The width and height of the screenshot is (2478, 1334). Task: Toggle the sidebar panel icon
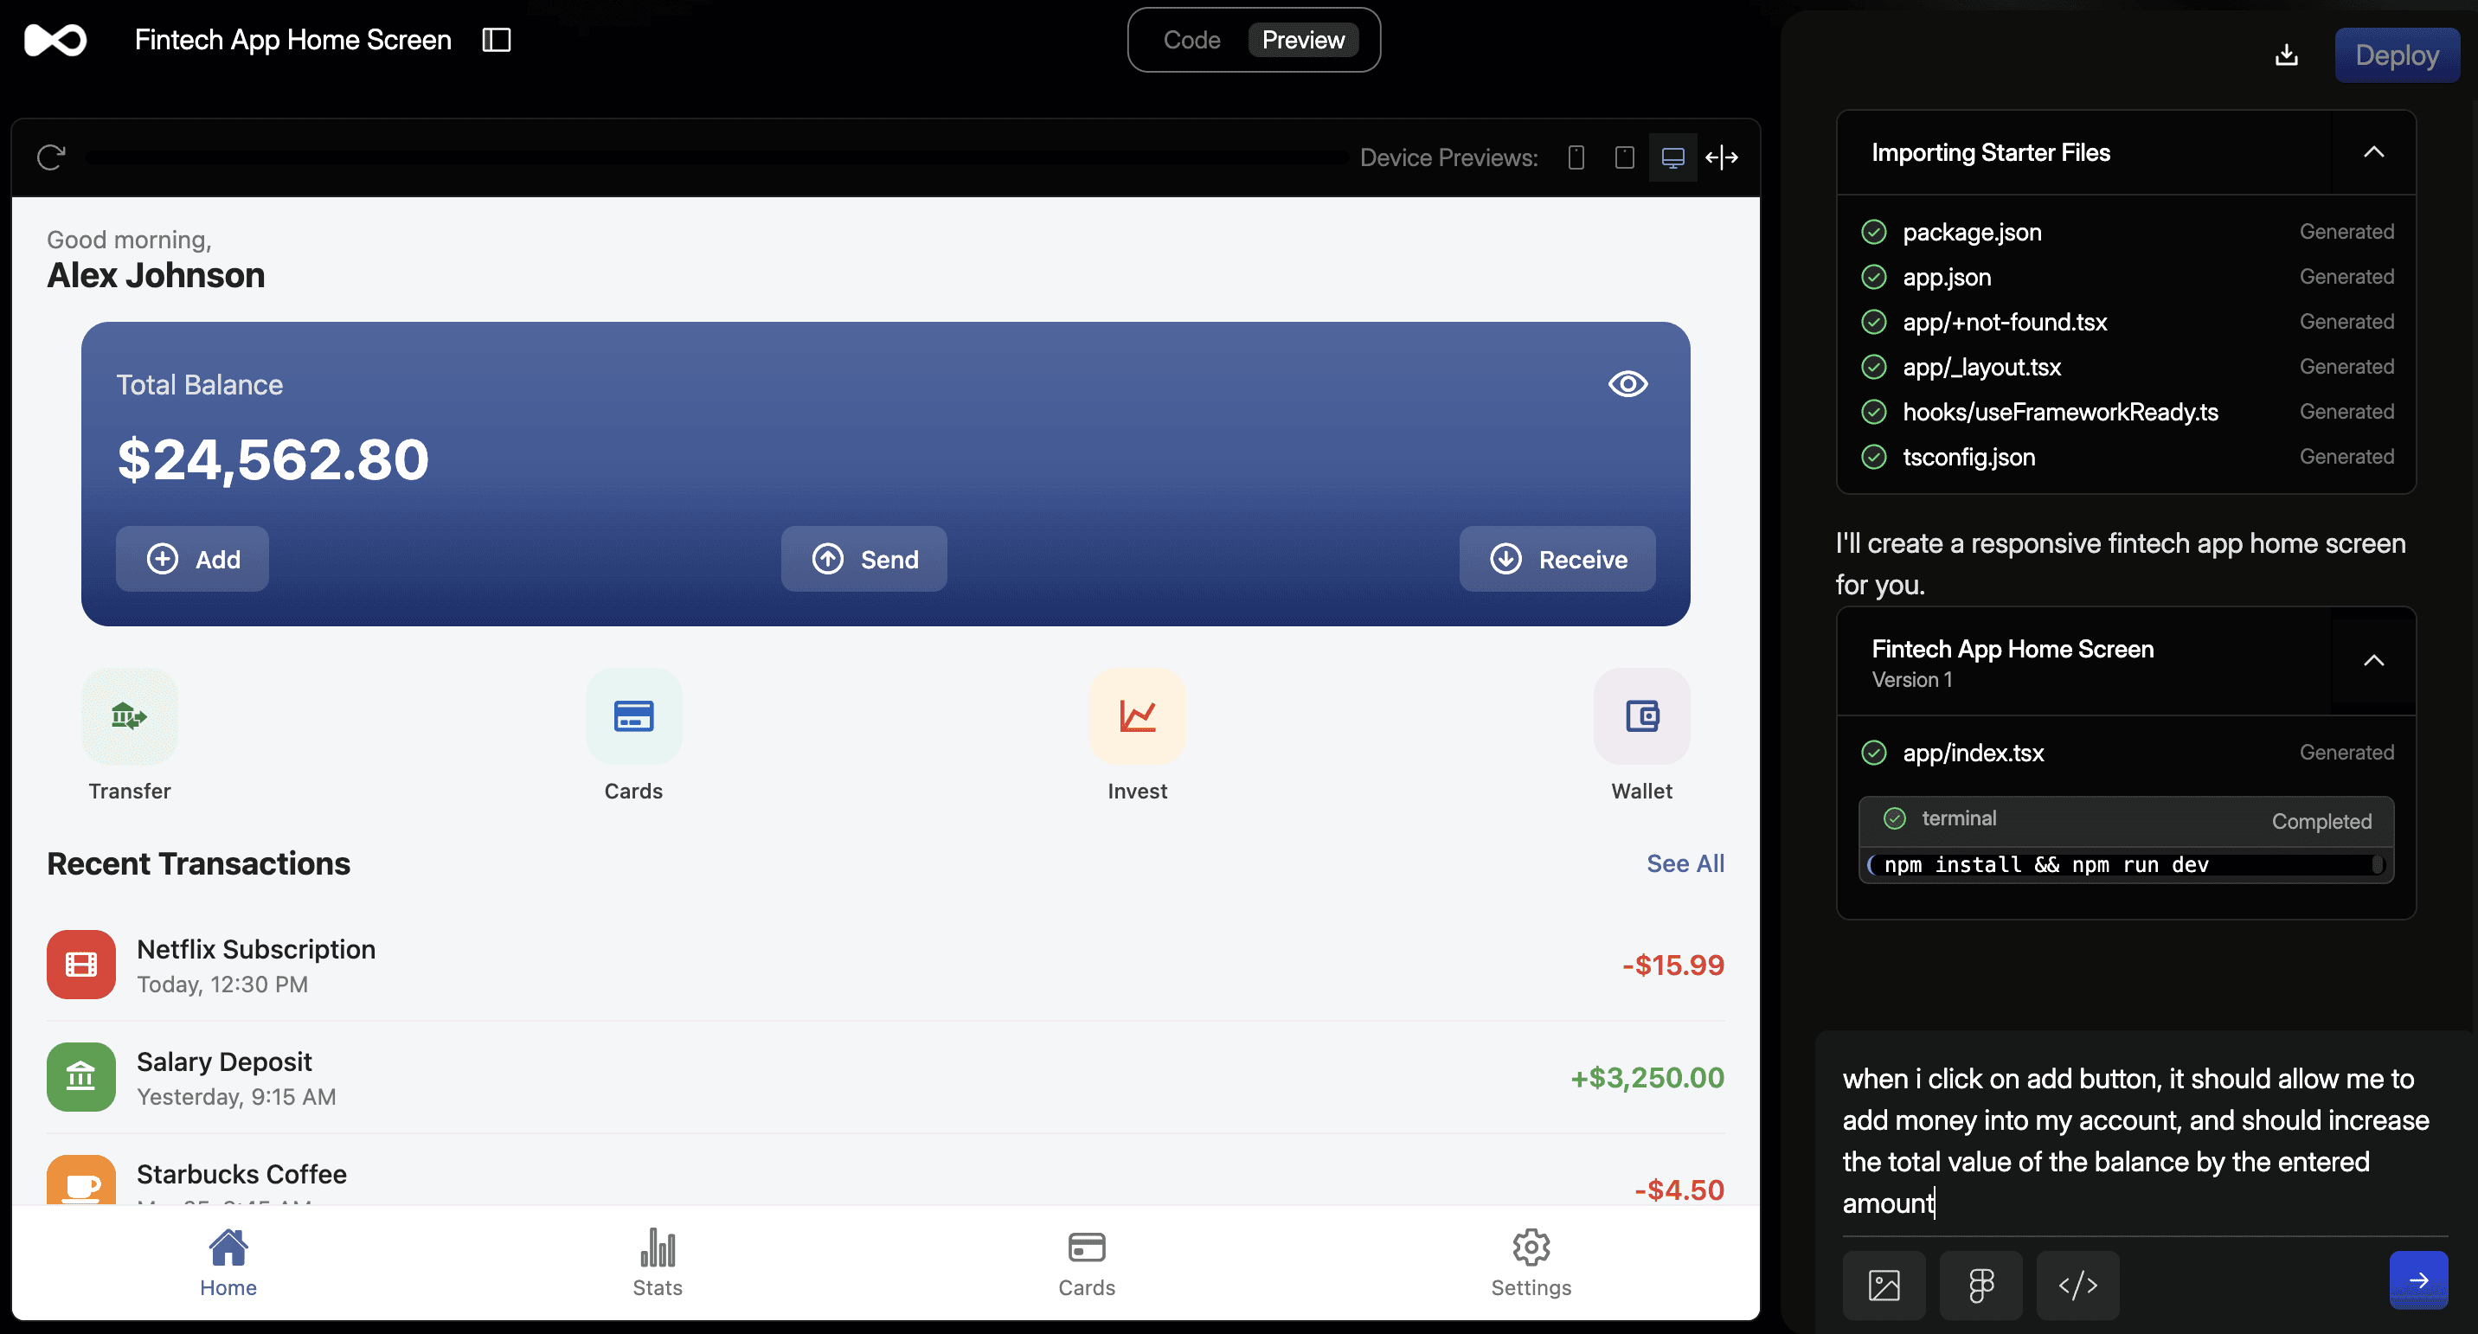(497, 40)
